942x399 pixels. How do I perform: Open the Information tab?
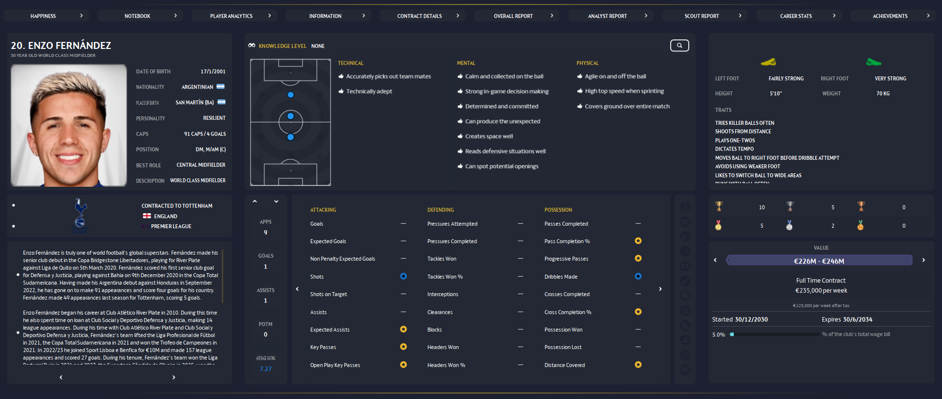[x=329, y=16]
